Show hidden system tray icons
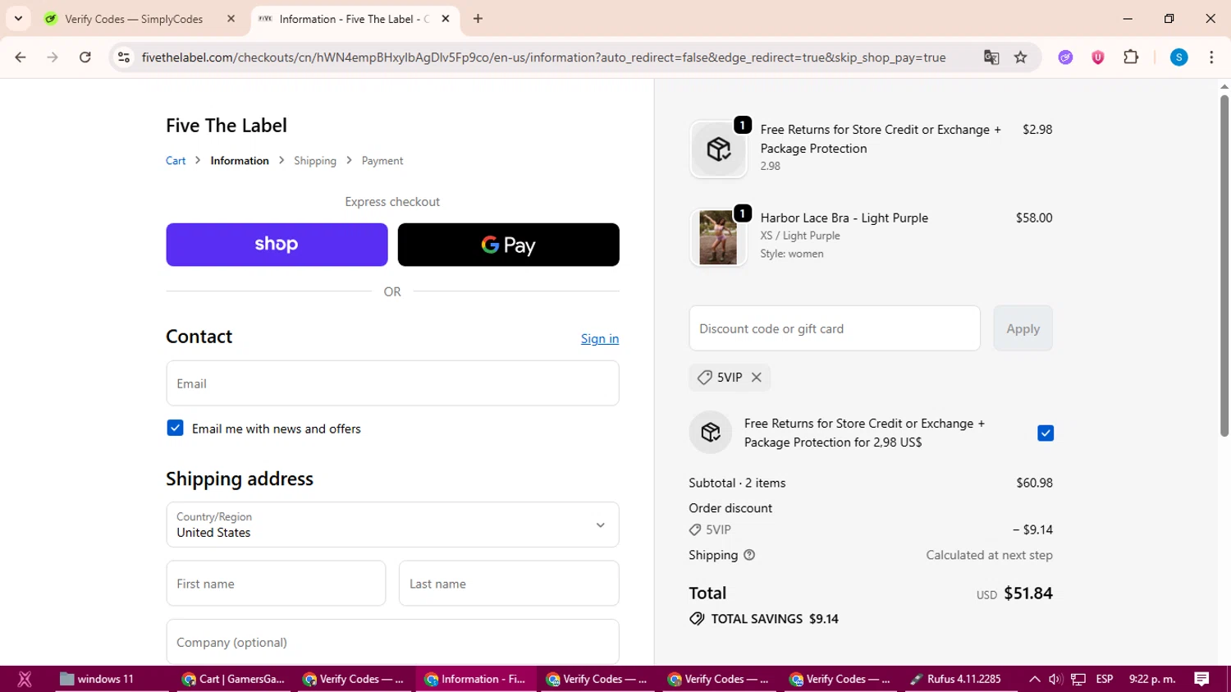 pyautogui.click(x=1035, y=679)
